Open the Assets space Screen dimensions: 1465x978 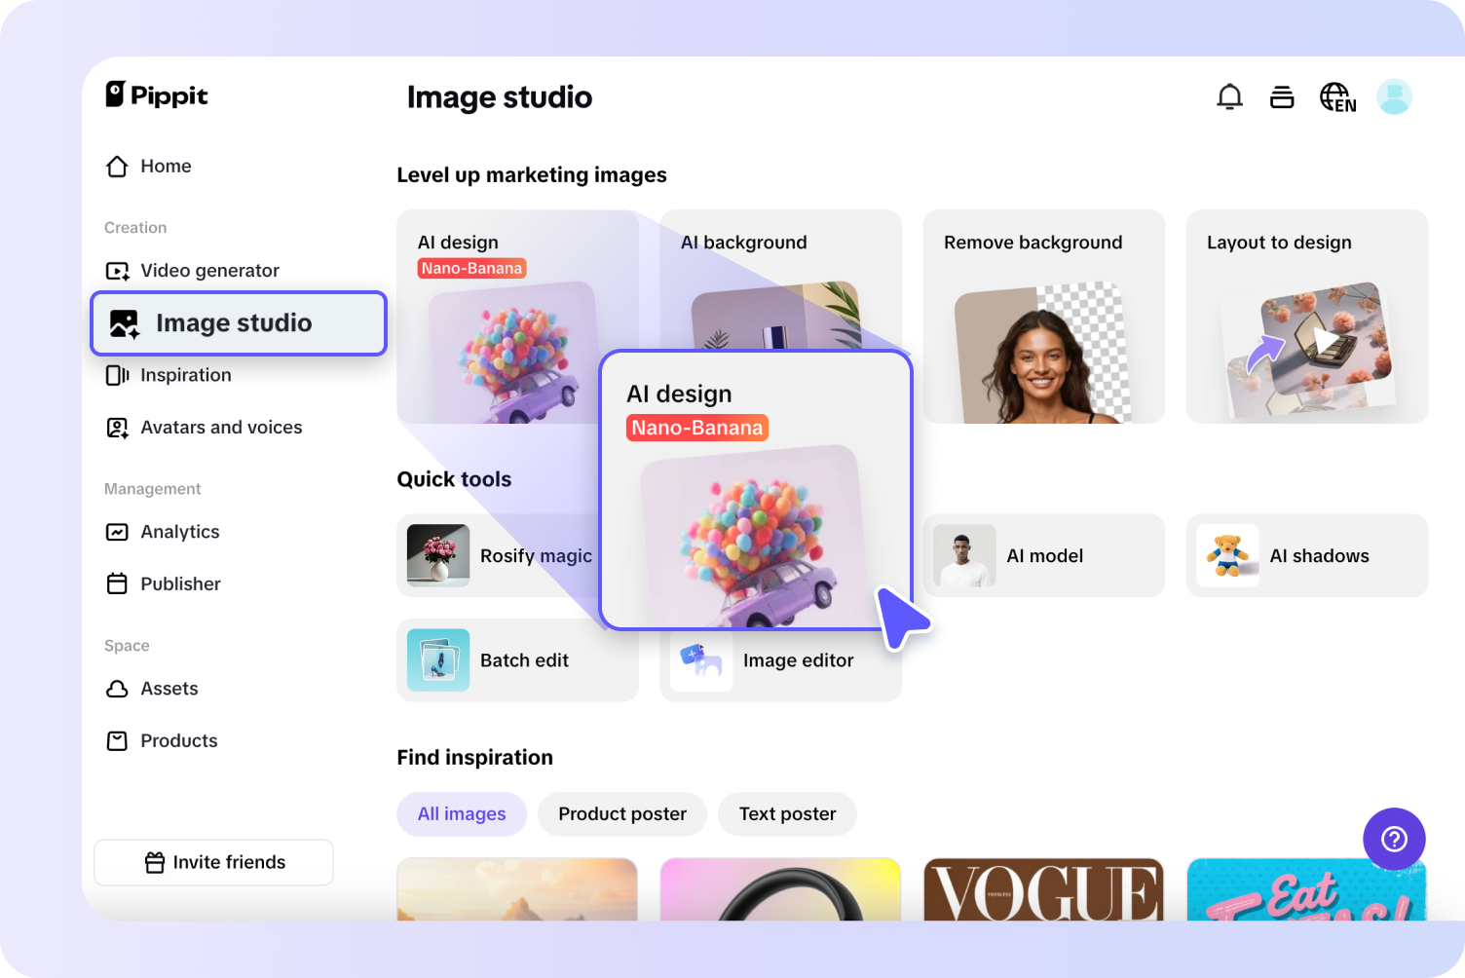(168, 689)
